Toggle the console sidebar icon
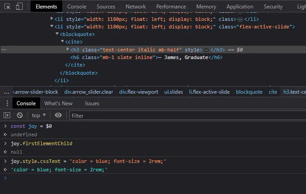 [x=7, y=115]
